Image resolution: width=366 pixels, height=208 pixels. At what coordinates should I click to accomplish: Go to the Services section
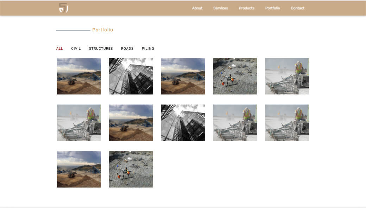pyautogui.click(x=221, y=8)
